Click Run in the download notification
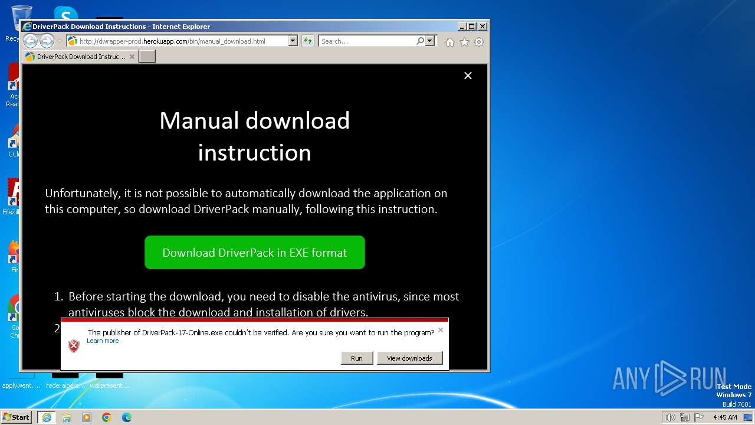The image size is (755, 425). 357,358
